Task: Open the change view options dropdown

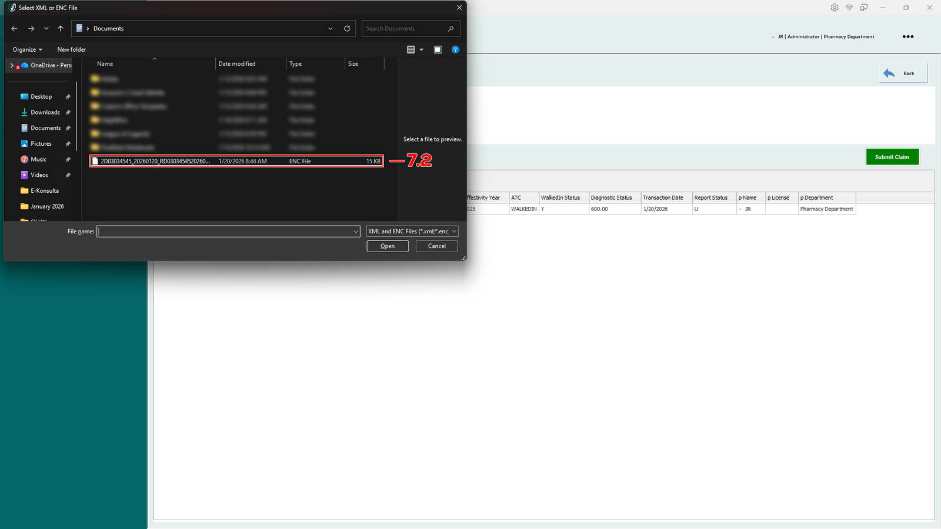Action: tap(421, 50)
